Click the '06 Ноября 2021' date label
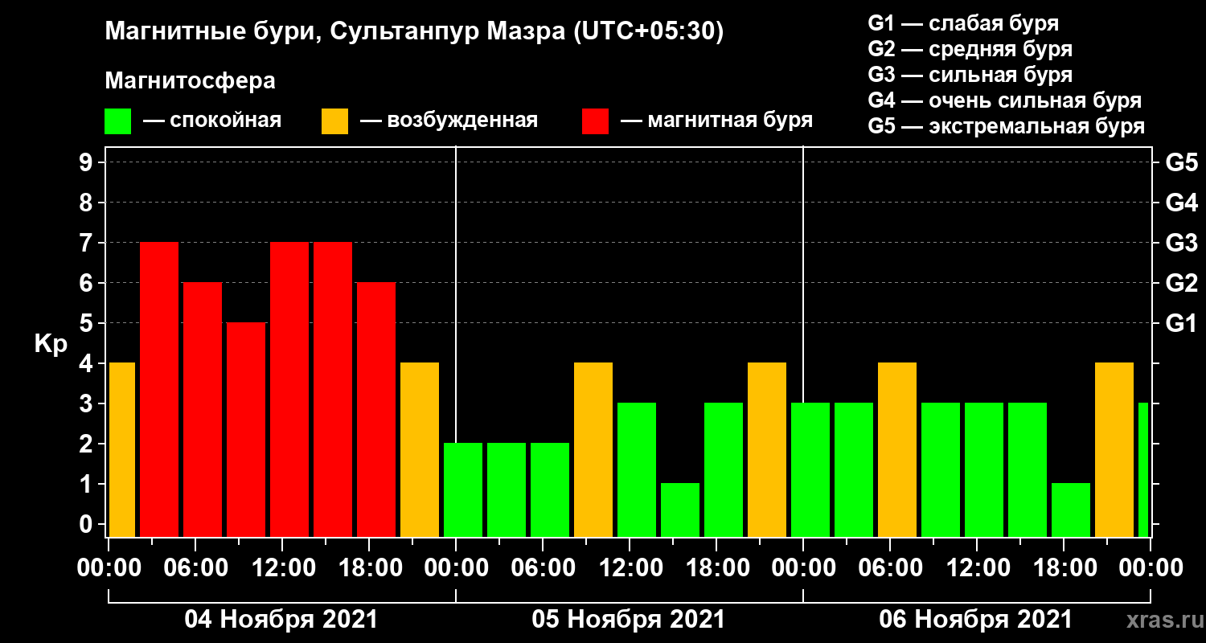The width and height of the screenshot is (1206, 643). coord(975,620)
